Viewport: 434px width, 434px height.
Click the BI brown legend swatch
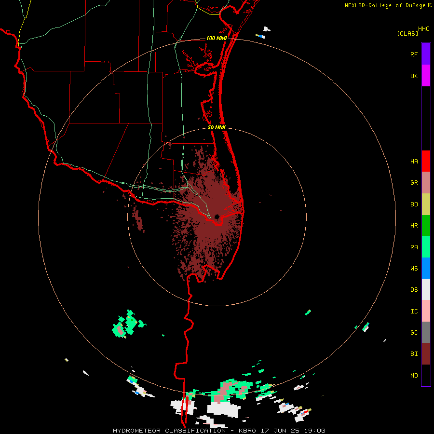click(x=426, y=354)
